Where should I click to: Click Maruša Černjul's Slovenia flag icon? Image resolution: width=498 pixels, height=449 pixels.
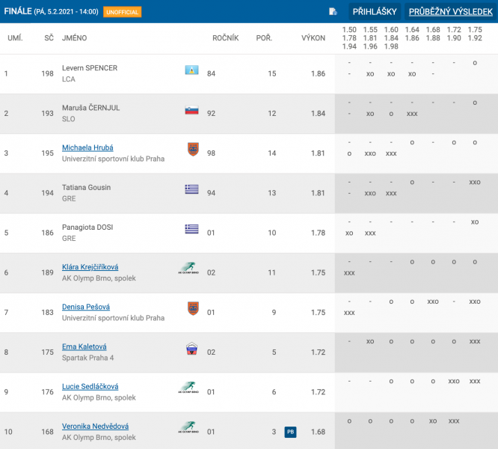pos(192,110)
